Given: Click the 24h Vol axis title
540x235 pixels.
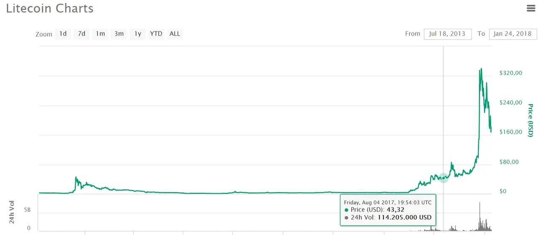Looking at the screenshot, I should tap(12, 212).
